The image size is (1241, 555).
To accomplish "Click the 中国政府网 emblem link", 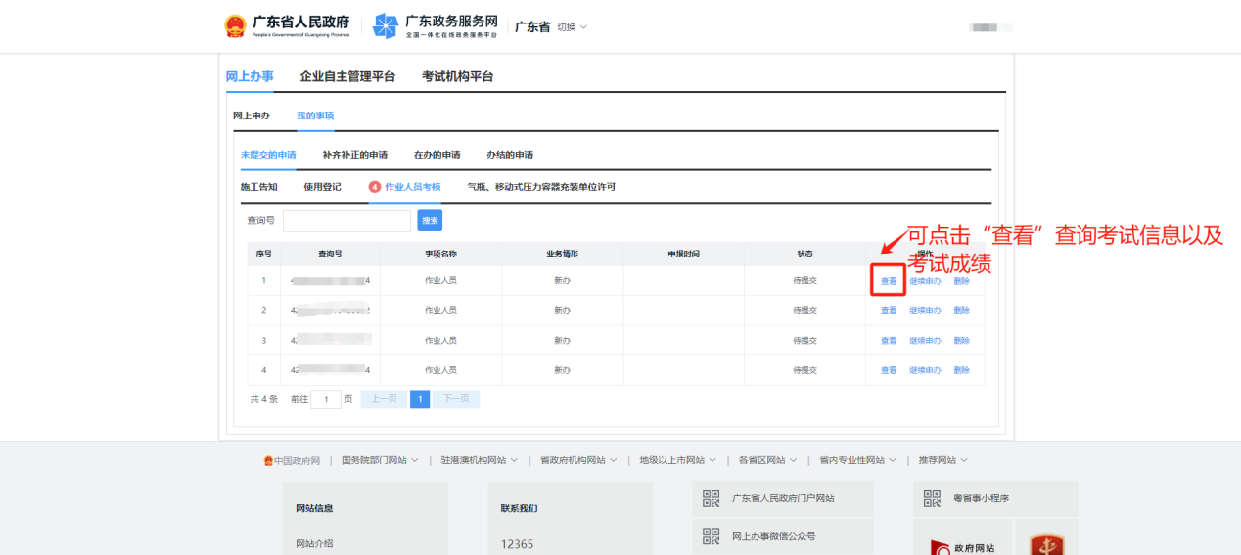I will click(269, 460).
